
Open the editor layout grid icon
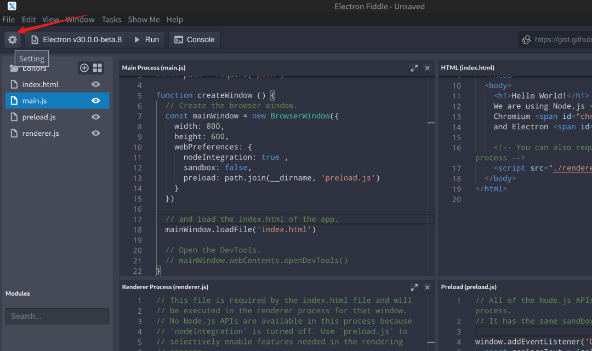click(97, 67)
